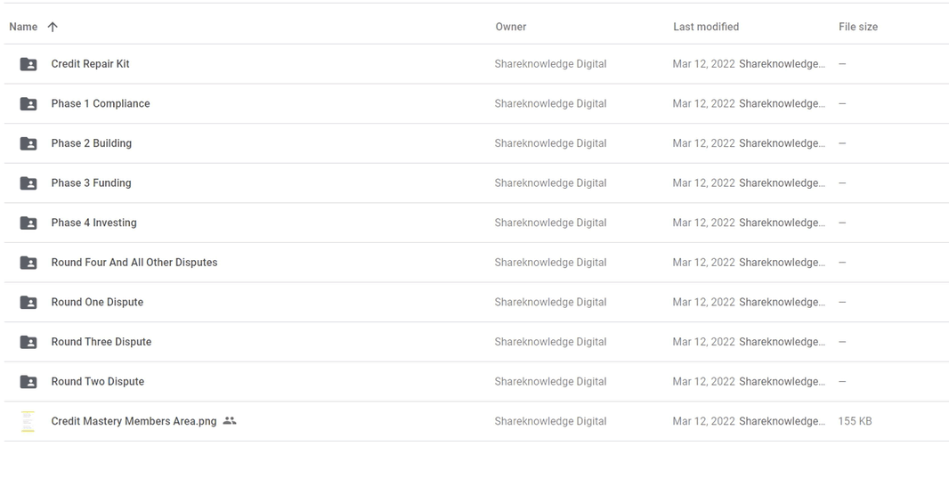Select the Round Three Dispute folder name
Image resolution: width=949 pixels, height=495 pixels.
coord(101,342)
